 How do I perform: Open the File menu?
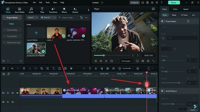click(34, 2)
